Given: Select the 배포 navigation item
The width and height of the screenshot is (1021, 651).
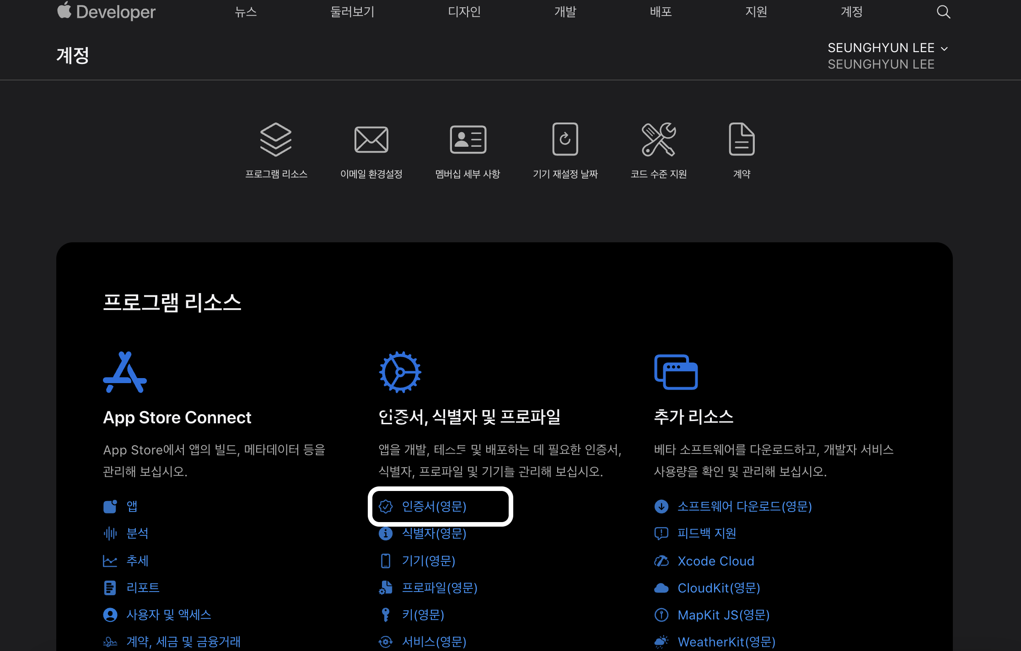Looking at the screenshot, I should coord(661,12).
